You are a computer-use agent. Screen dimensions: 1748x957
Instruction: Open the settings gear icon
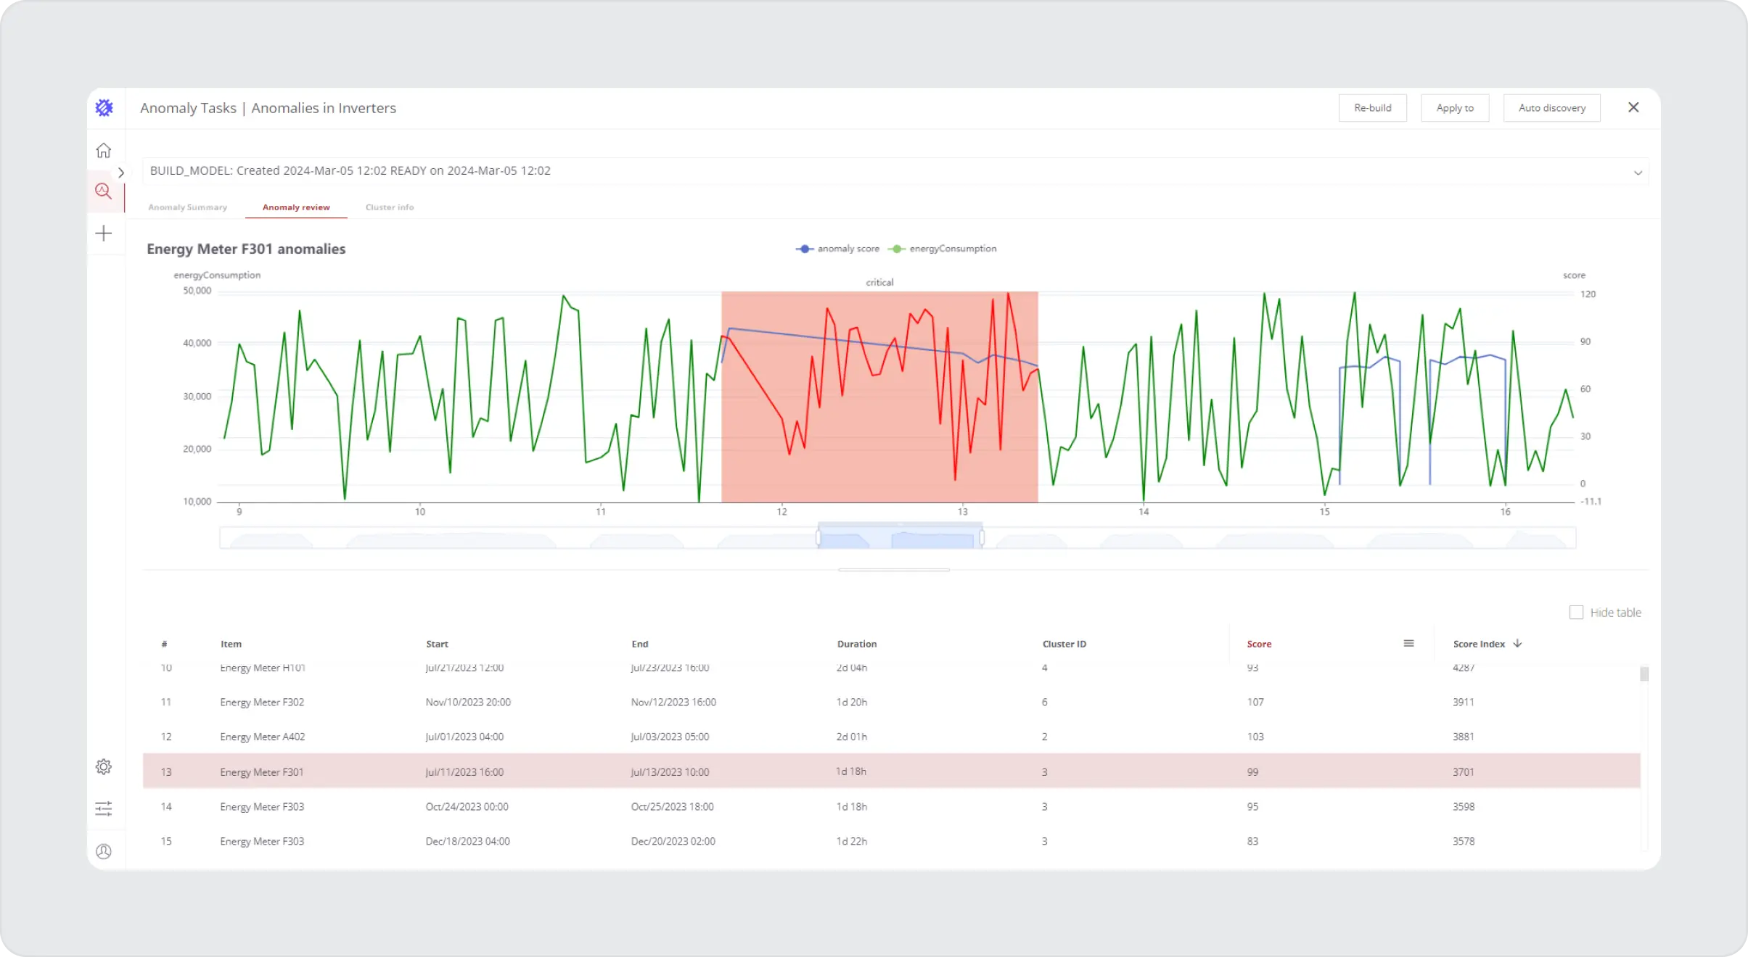(x=104, y=766)
